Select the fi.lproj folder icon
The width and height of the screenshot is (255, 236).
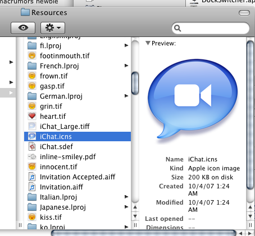32,45
